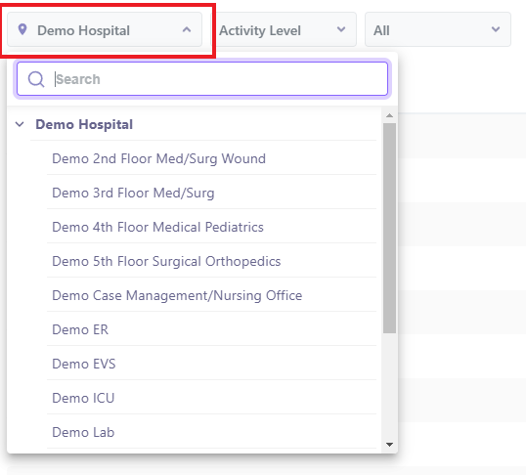
Task: Click the search magnifier icon
Action: [x=36, y=79]
